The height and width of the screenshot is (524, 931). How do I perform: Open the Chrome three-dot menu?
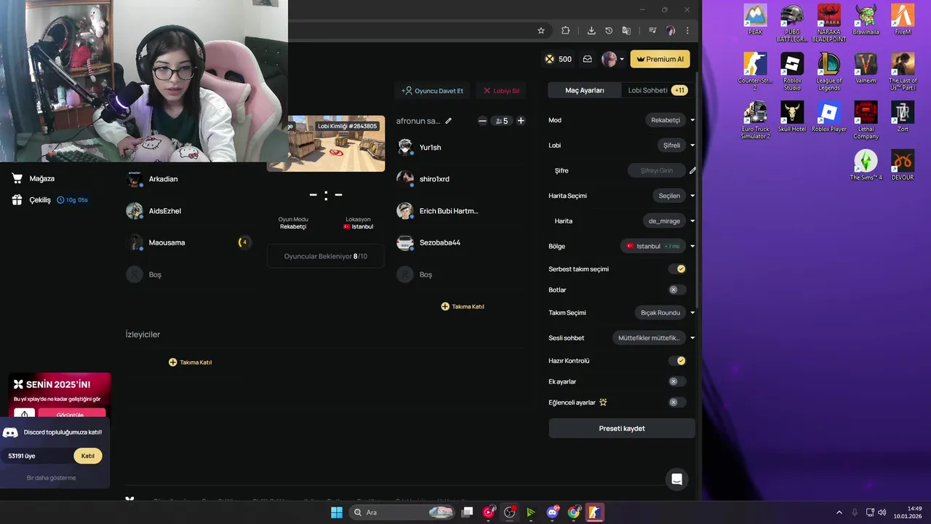(687, 31)
